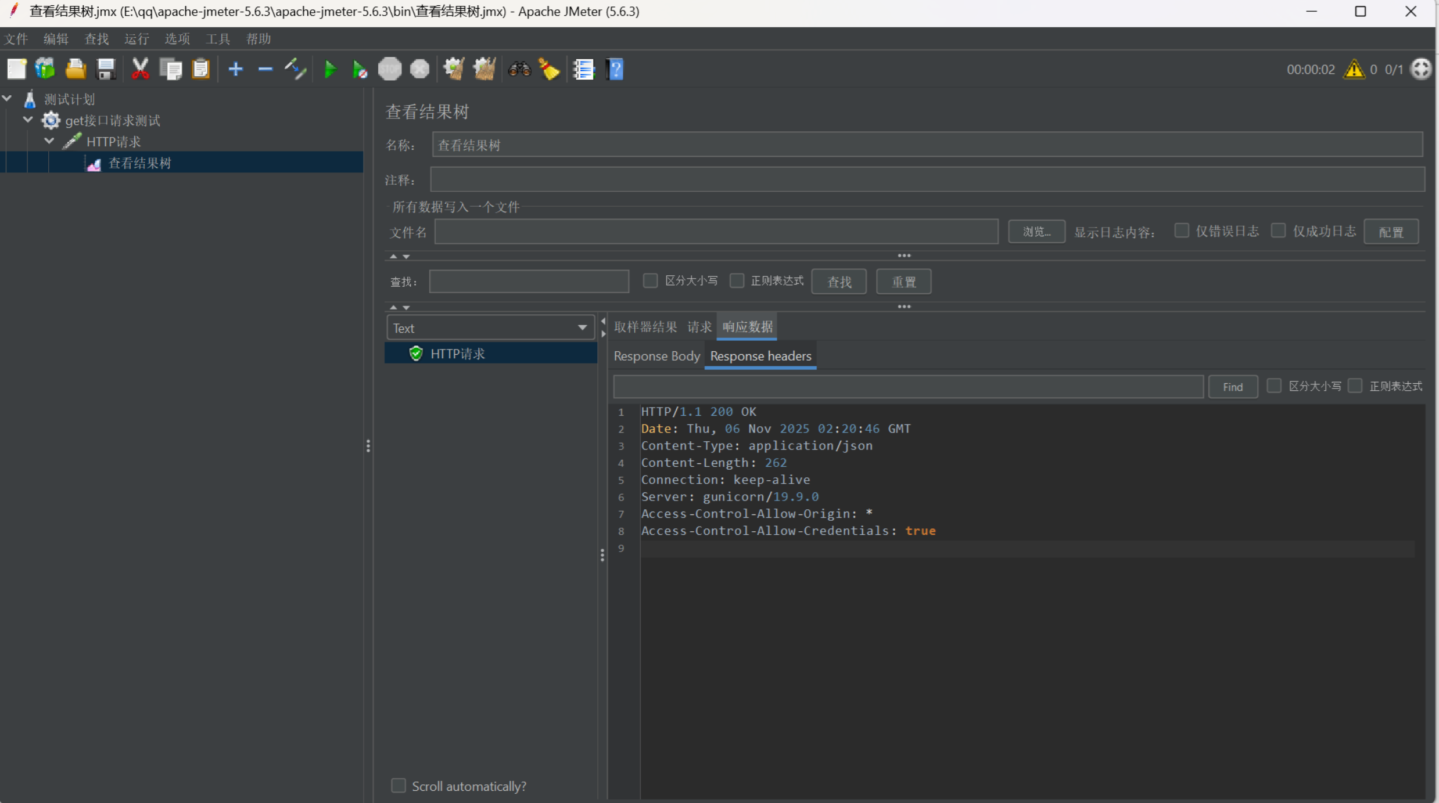This screenshot has height=803, width=1439.
Task: Open the Text renderer dropdown
Action: coord(490,328)
